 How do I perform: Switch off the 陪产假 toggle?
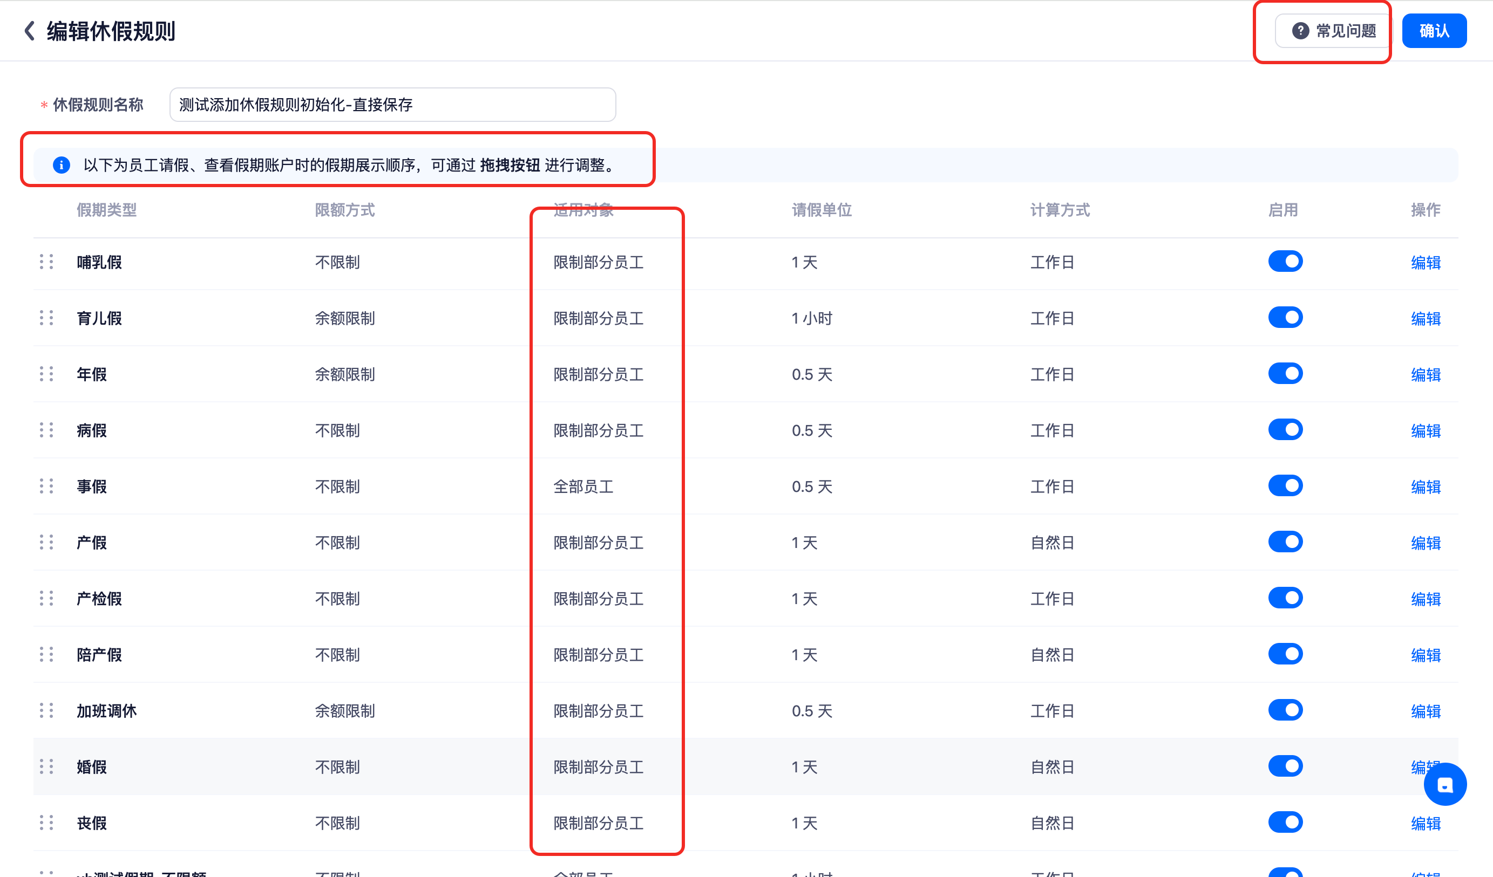pyautogui.click(x=1285, y=654)
